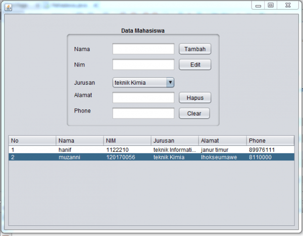Click the teknik Kimia table cell
This screenshot has height=236, width=303.
coord(175,157)
